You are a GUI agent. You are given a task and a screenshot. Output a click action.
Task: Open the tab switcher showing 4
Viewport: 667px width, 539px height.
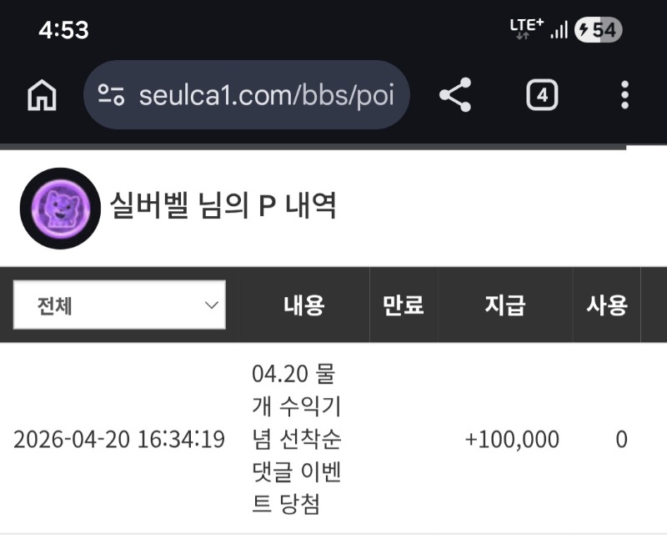point(542,95)
